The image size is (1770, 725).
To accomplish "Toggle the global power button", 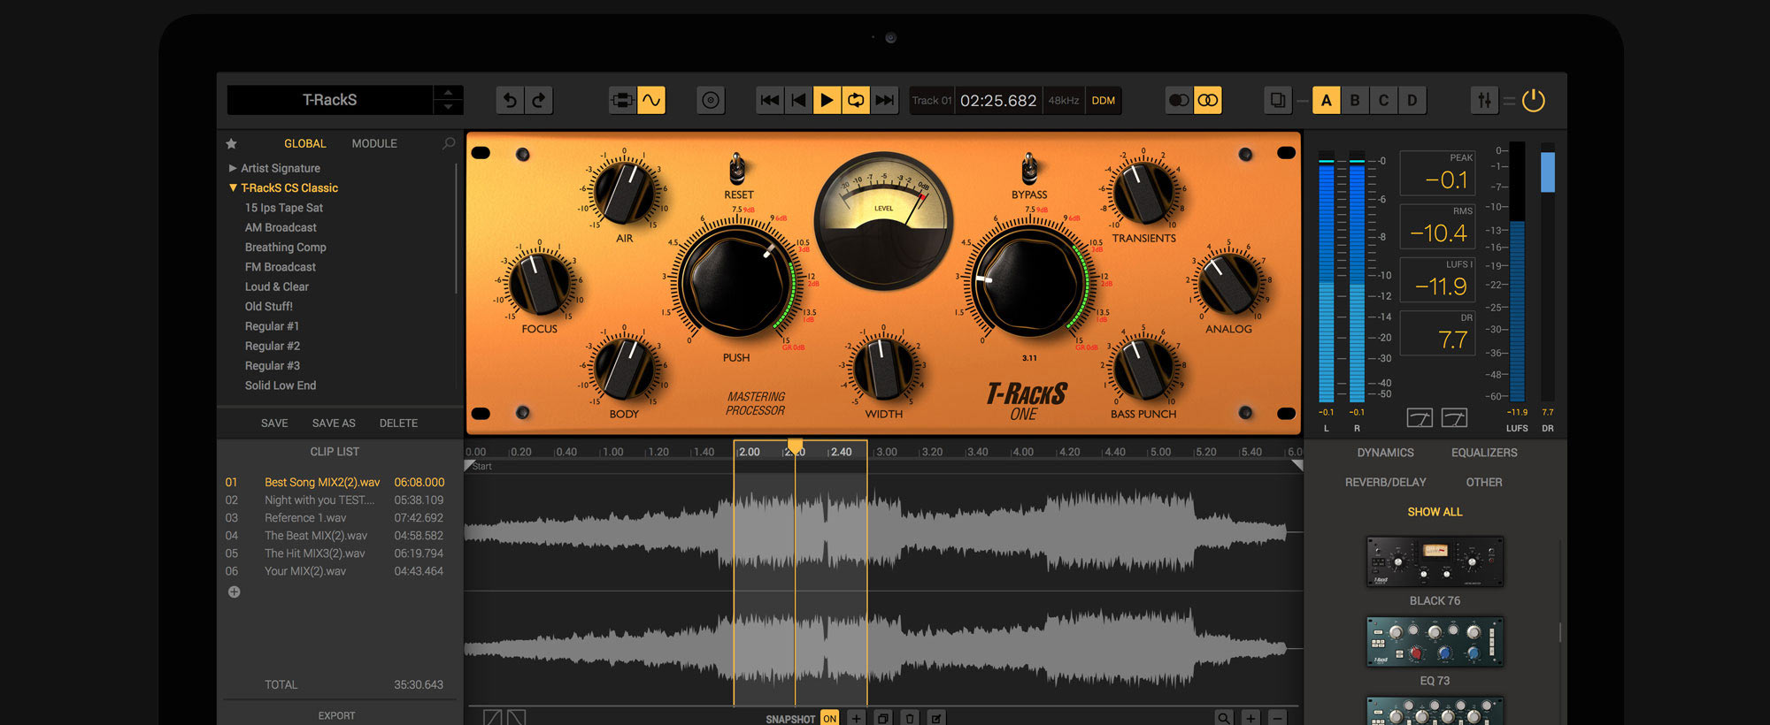I will [1534, 101].
